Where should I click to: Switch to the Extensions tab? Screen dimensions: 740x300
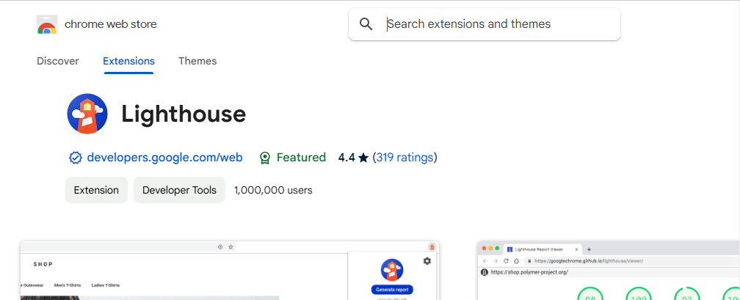tap(129, 61)
